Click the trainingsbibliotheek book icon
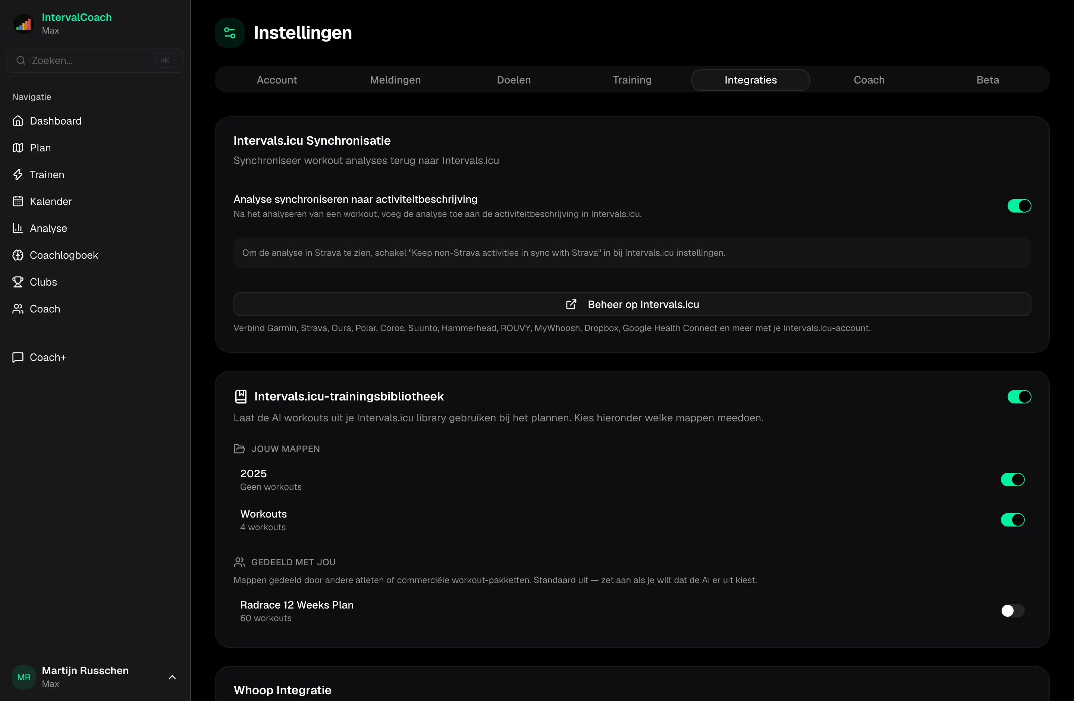1074x701 pixels. (x=241, y=396)
